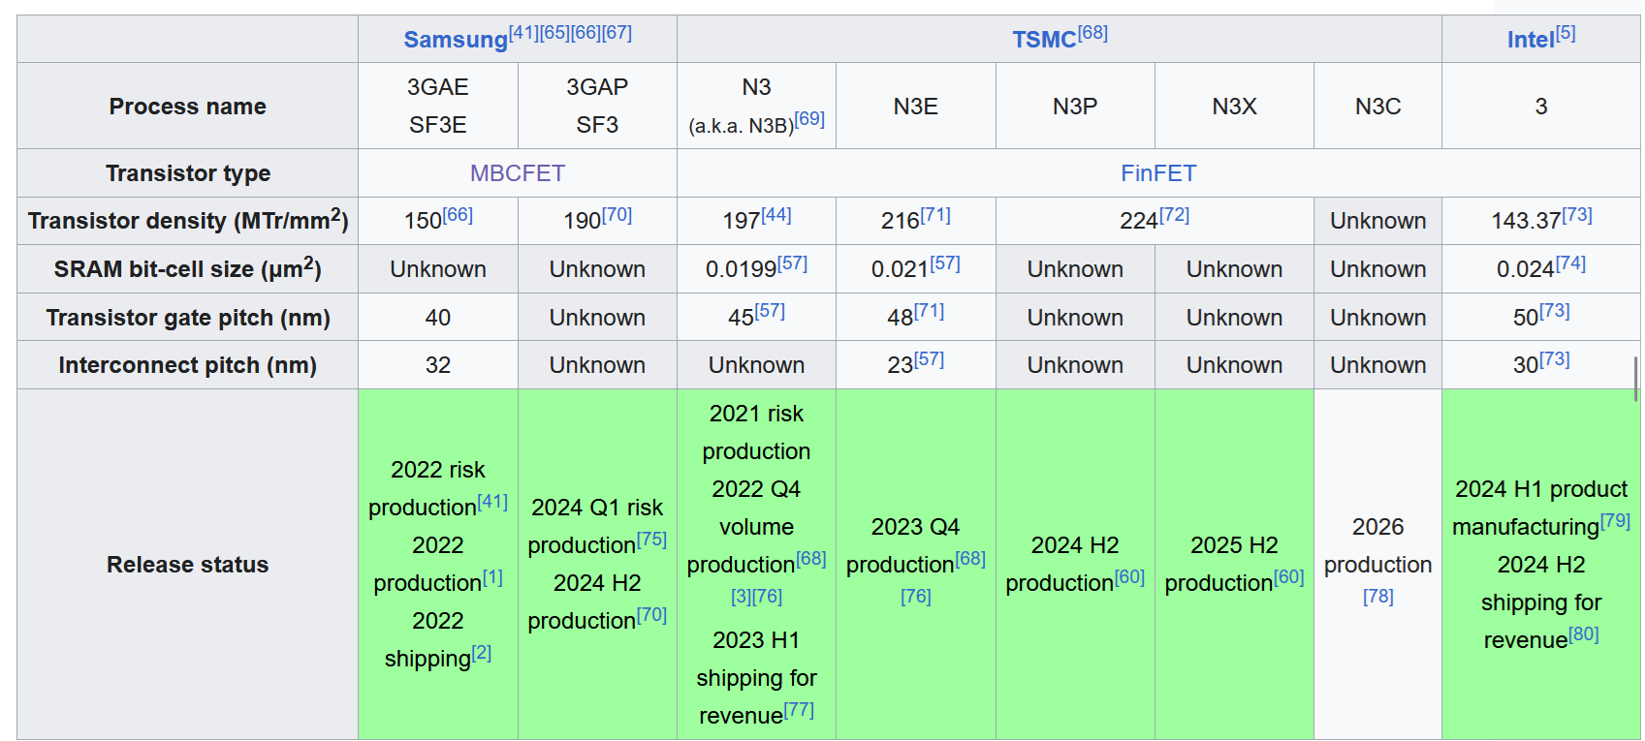Viewport: 1645px width, 741px height.
Task: Open citation [41] beside the Samsung header
Action: (524, 32)
